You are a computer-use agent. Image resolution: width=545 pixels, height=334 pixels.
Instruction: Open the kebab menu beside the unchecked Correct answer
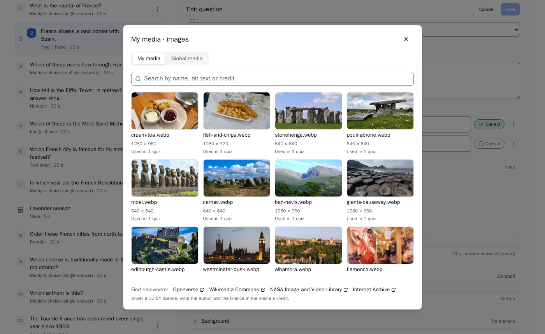[514, 144]
